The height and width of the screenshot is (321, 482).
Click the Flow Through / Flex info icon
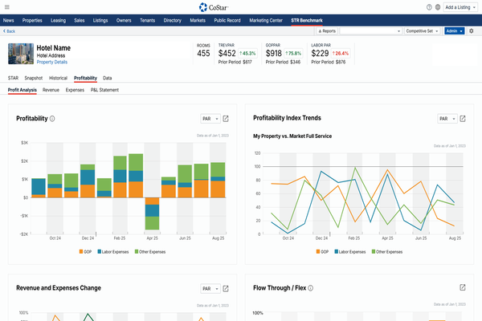[310, 287]
